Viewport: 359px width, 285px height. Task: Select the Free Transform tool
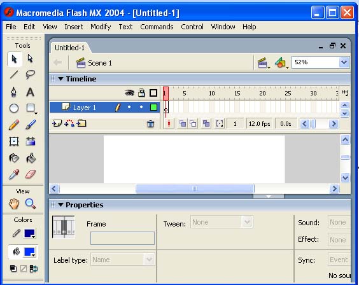(x=14, y=141)
